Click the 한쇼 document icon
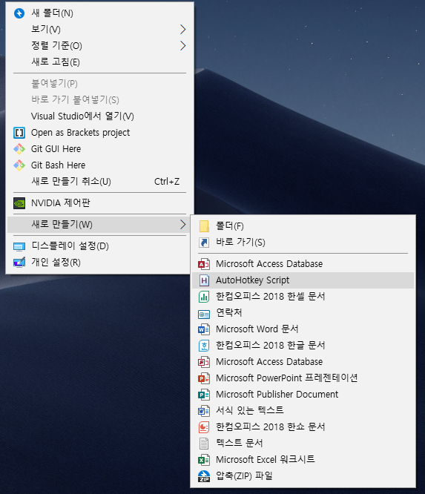425x494 pixels. click(204, 427)
